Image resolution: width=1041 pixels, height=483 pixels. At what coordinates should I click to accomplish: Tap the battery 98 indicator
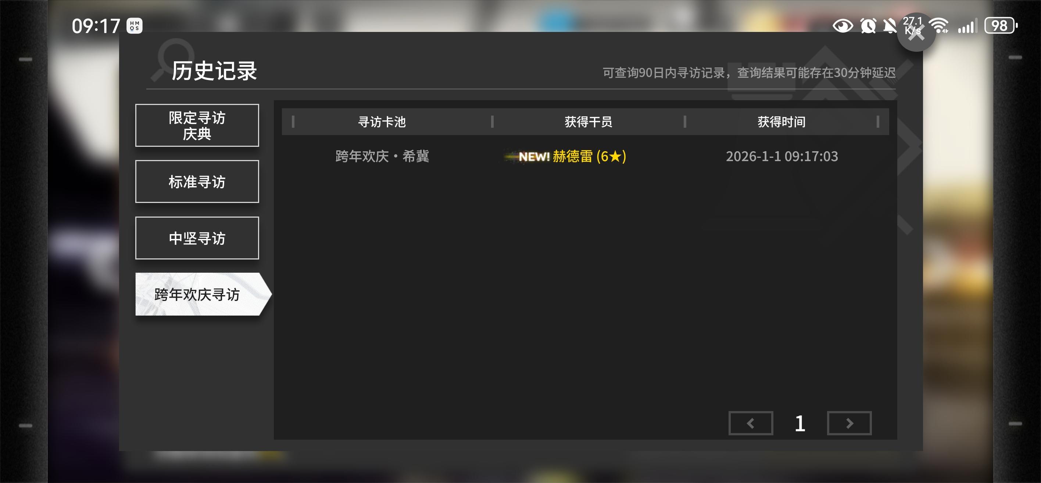(x=1001, y=26)
